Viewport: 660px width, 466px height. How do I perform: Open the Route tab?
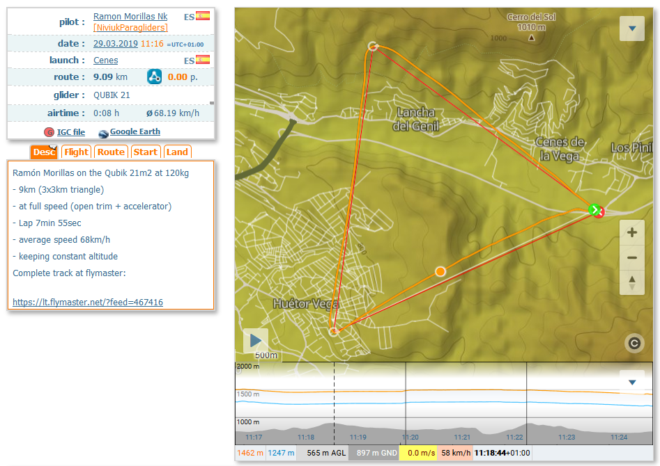click(x=111, y=152)
